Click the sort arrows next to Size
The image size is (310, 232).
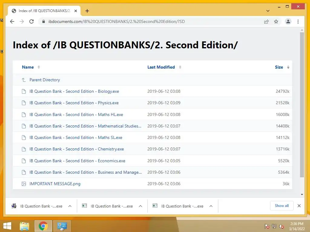coord(288,67)
